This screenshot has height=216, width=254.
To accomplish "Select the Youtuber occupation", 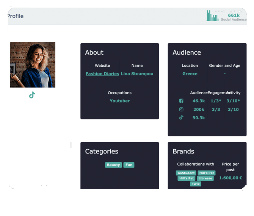I will [119, 101].
